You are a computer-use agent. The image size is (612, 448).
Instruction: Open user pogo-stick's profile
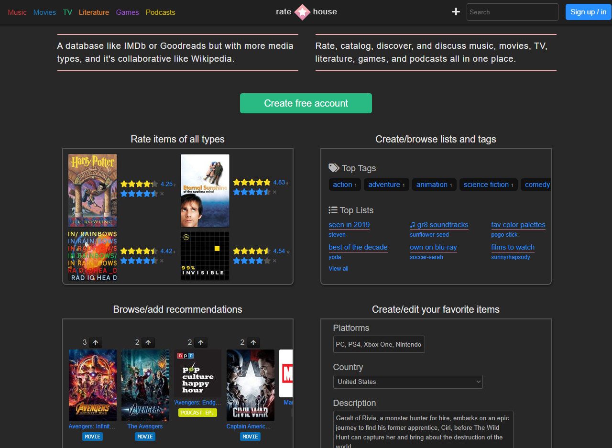click(504, 235)
